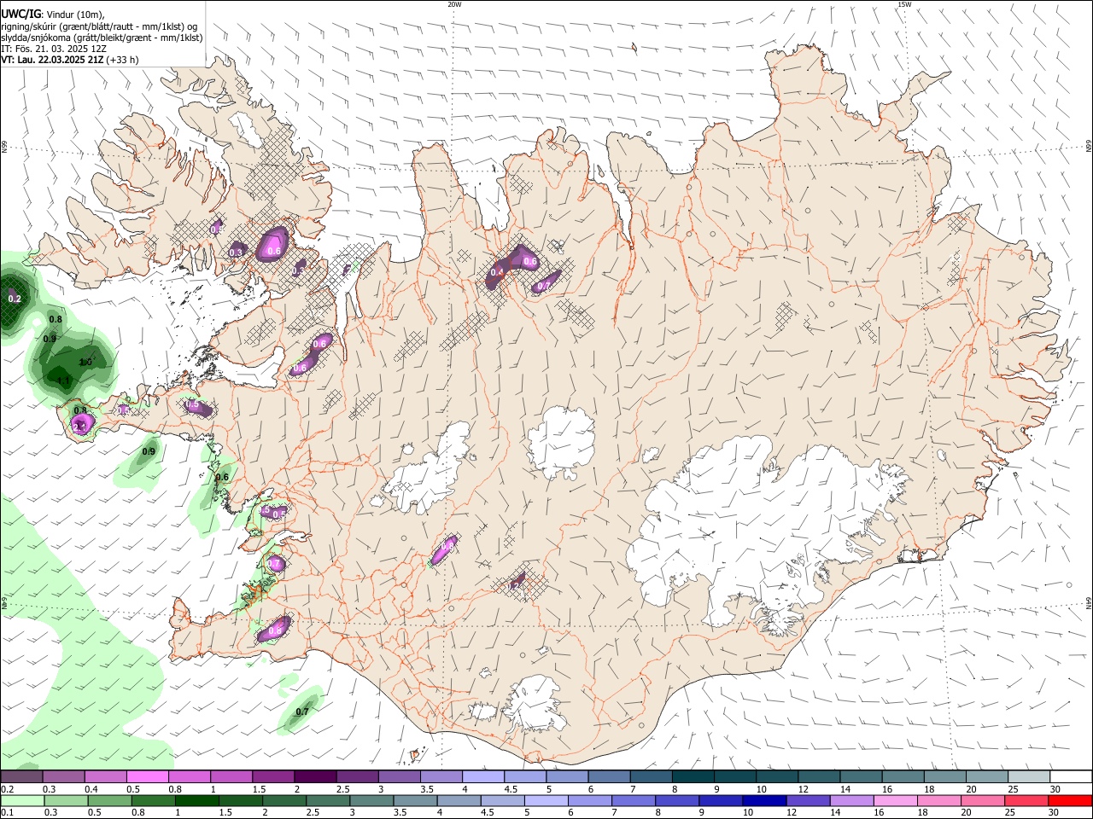Viewport: 1093px width, 819px height.
Task: Pick the bottom-row light pink swatch starting at 16
Action: click(897, 800)
